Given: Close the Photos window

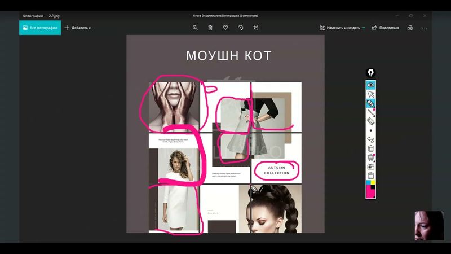Looking at the screenshot, I should tap(425, 16).
